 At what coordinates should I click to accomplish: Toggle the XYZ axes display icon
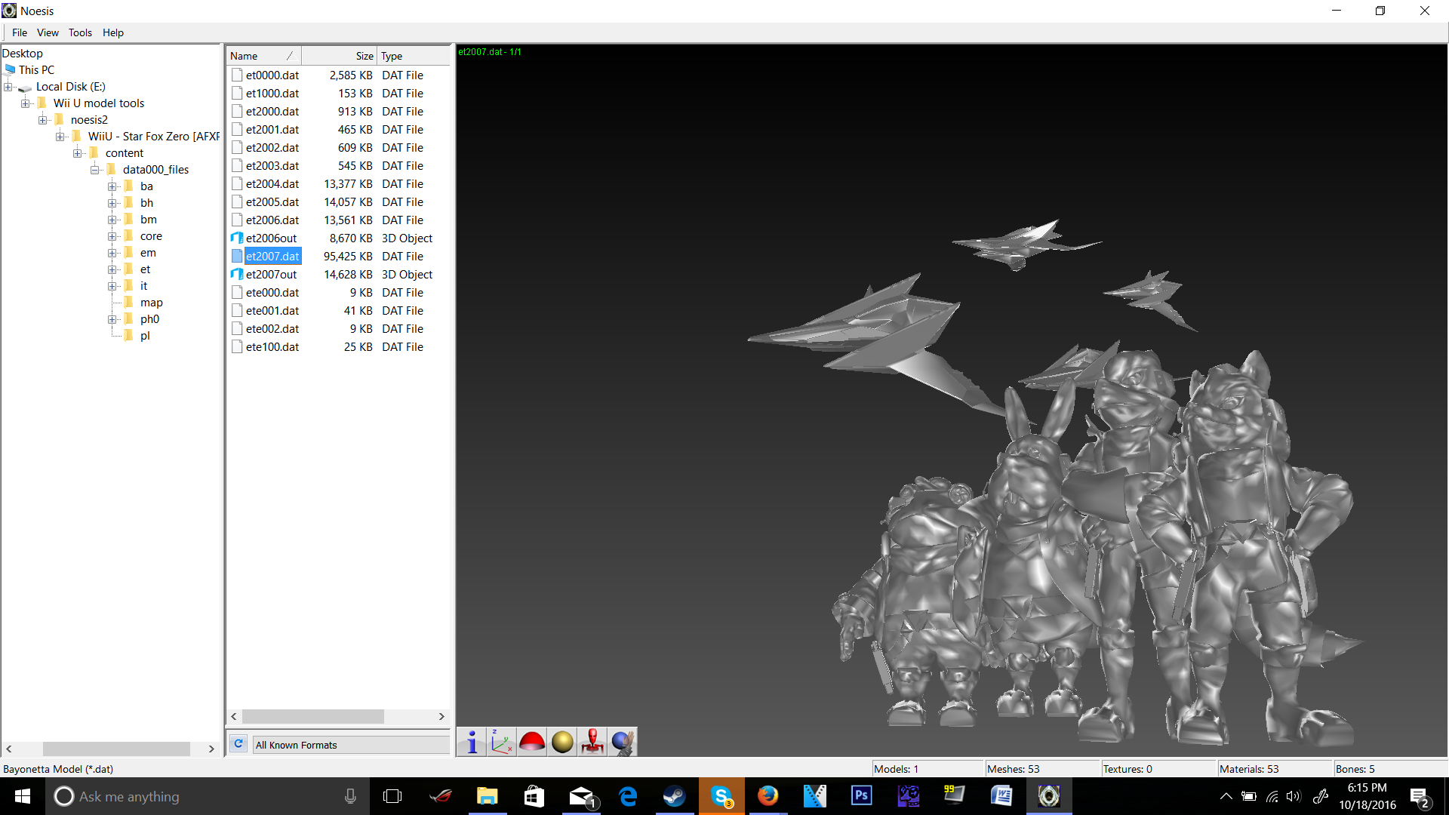502,742
